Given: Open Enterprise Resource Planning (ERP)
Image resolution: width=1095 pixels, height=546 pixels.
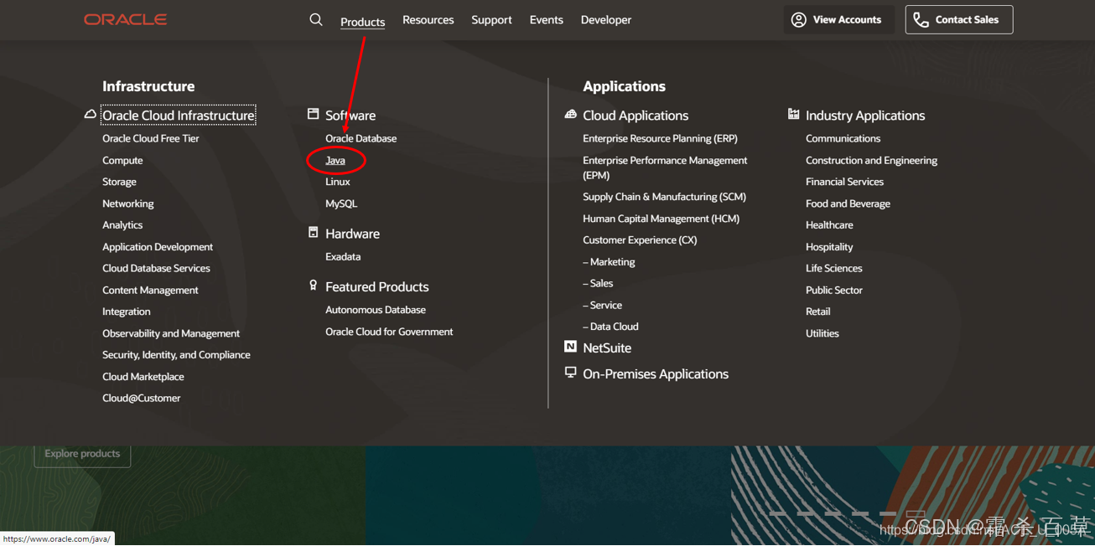Looking at the screenshot, I should 660,138.
